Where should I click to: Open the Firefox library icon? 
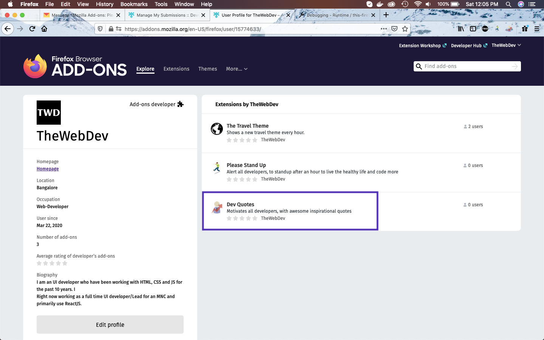461,29
